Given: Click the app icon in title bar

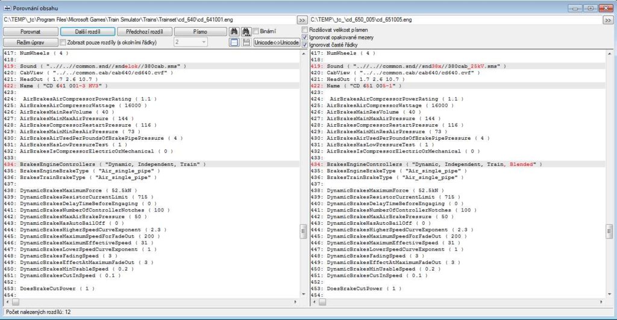Looking at the screenshot, I should point(6,7).
